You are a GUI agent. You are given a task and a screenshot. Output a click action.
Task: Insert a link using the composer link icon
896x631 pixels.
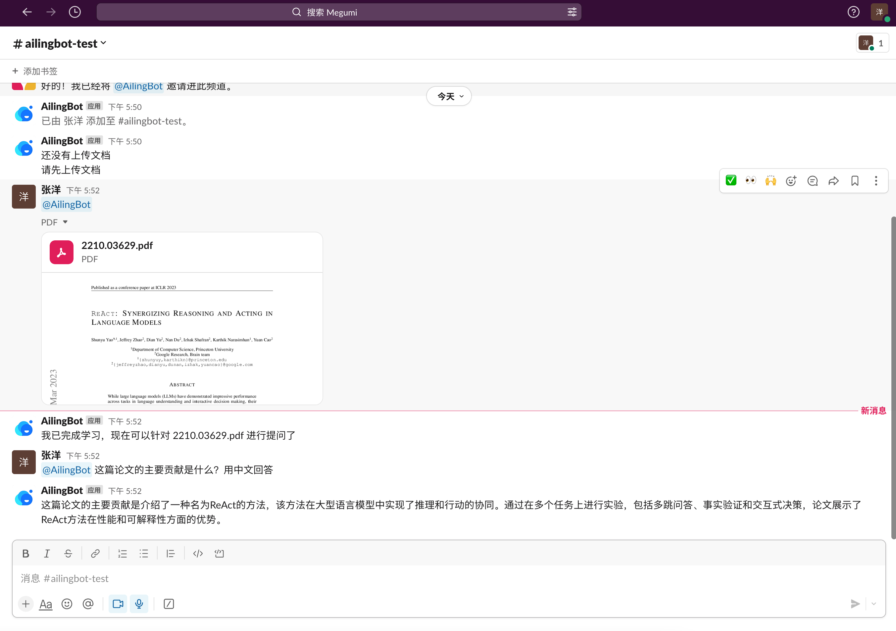95,553
